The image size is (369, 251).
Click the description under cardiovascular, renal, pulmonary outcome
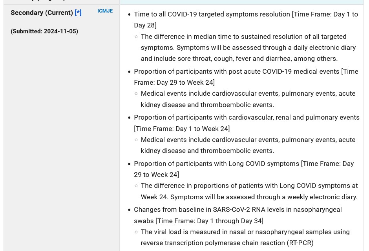[248, 145]
